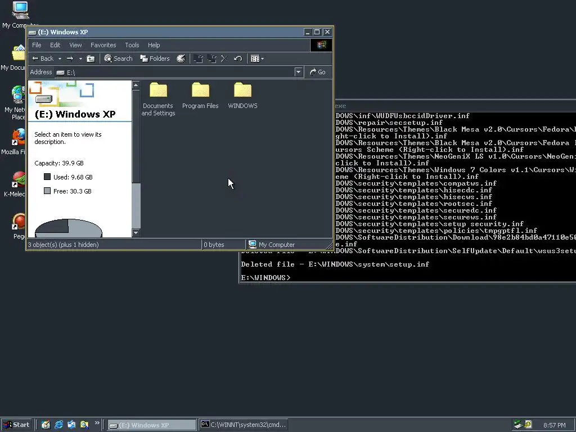Image resolution: width=576 pixels, height=432 pixels.
Task: Select the Program Files folder
Action: 200,96
